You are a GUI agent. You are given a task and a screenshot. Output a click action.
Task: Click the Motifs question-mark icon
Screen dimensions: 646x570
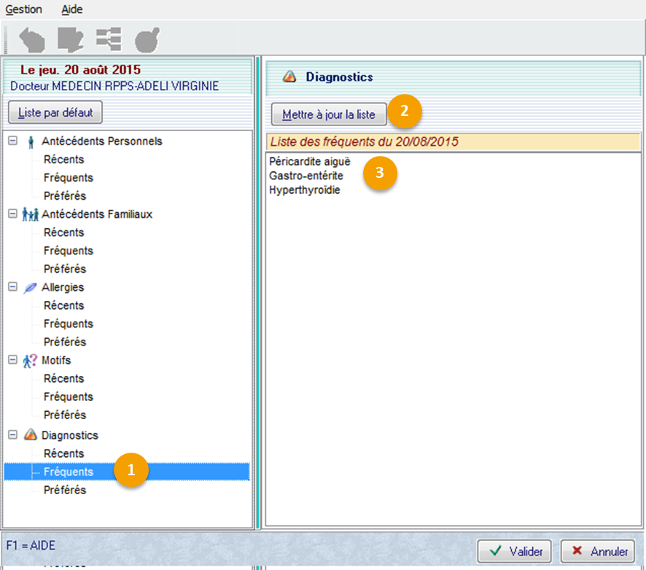[30, 360]
